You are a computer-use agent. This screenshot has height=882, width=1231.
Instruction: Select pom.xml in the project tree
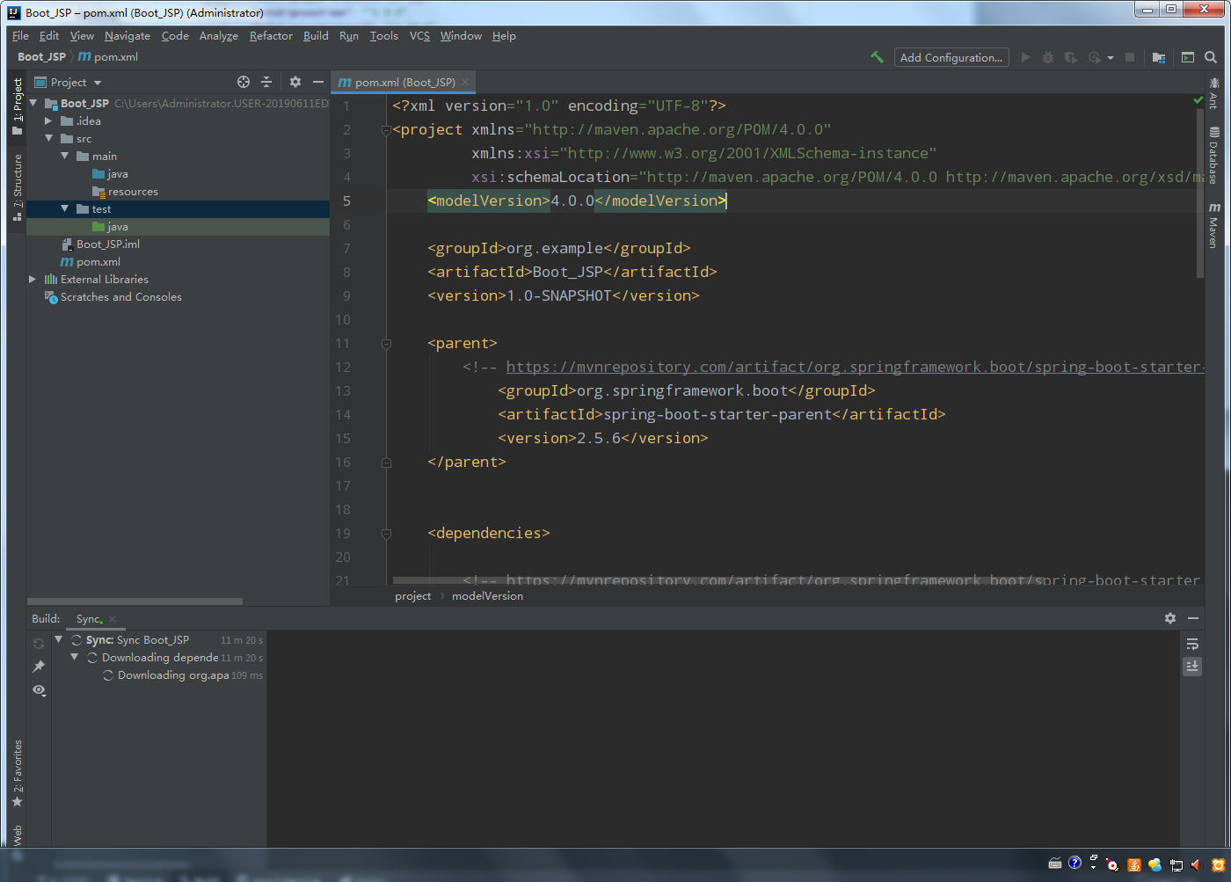98,262
